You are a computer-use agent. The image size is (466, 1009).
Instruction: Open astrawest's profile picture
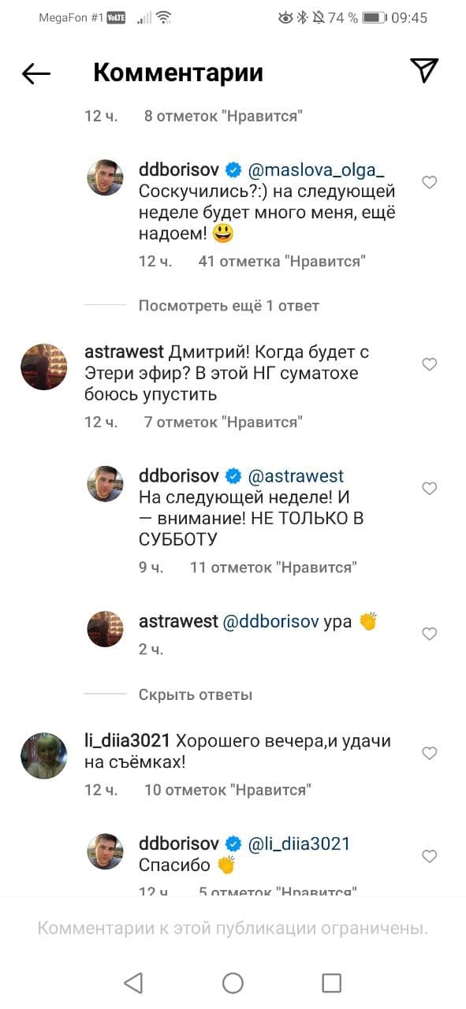point(43,367)
